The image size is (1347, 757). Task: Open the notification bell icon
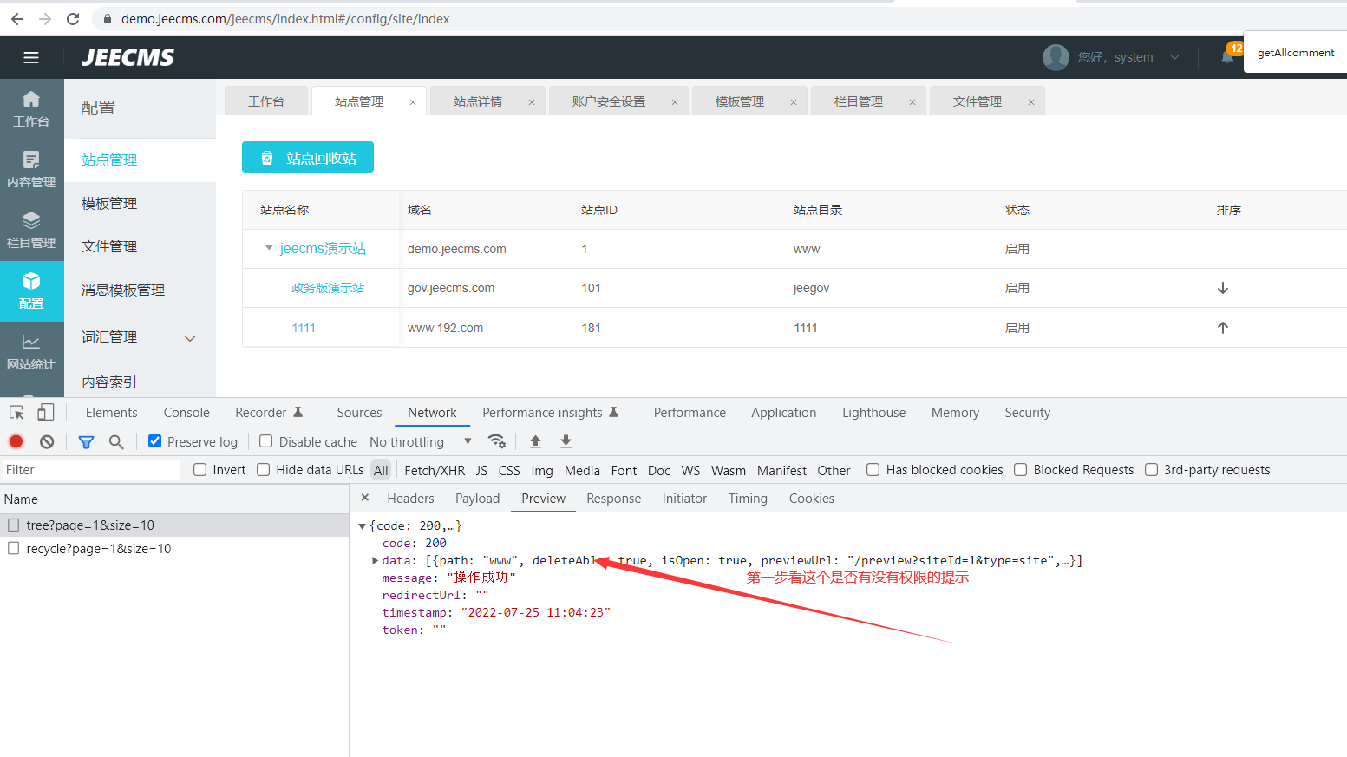tap(1226, 57)
